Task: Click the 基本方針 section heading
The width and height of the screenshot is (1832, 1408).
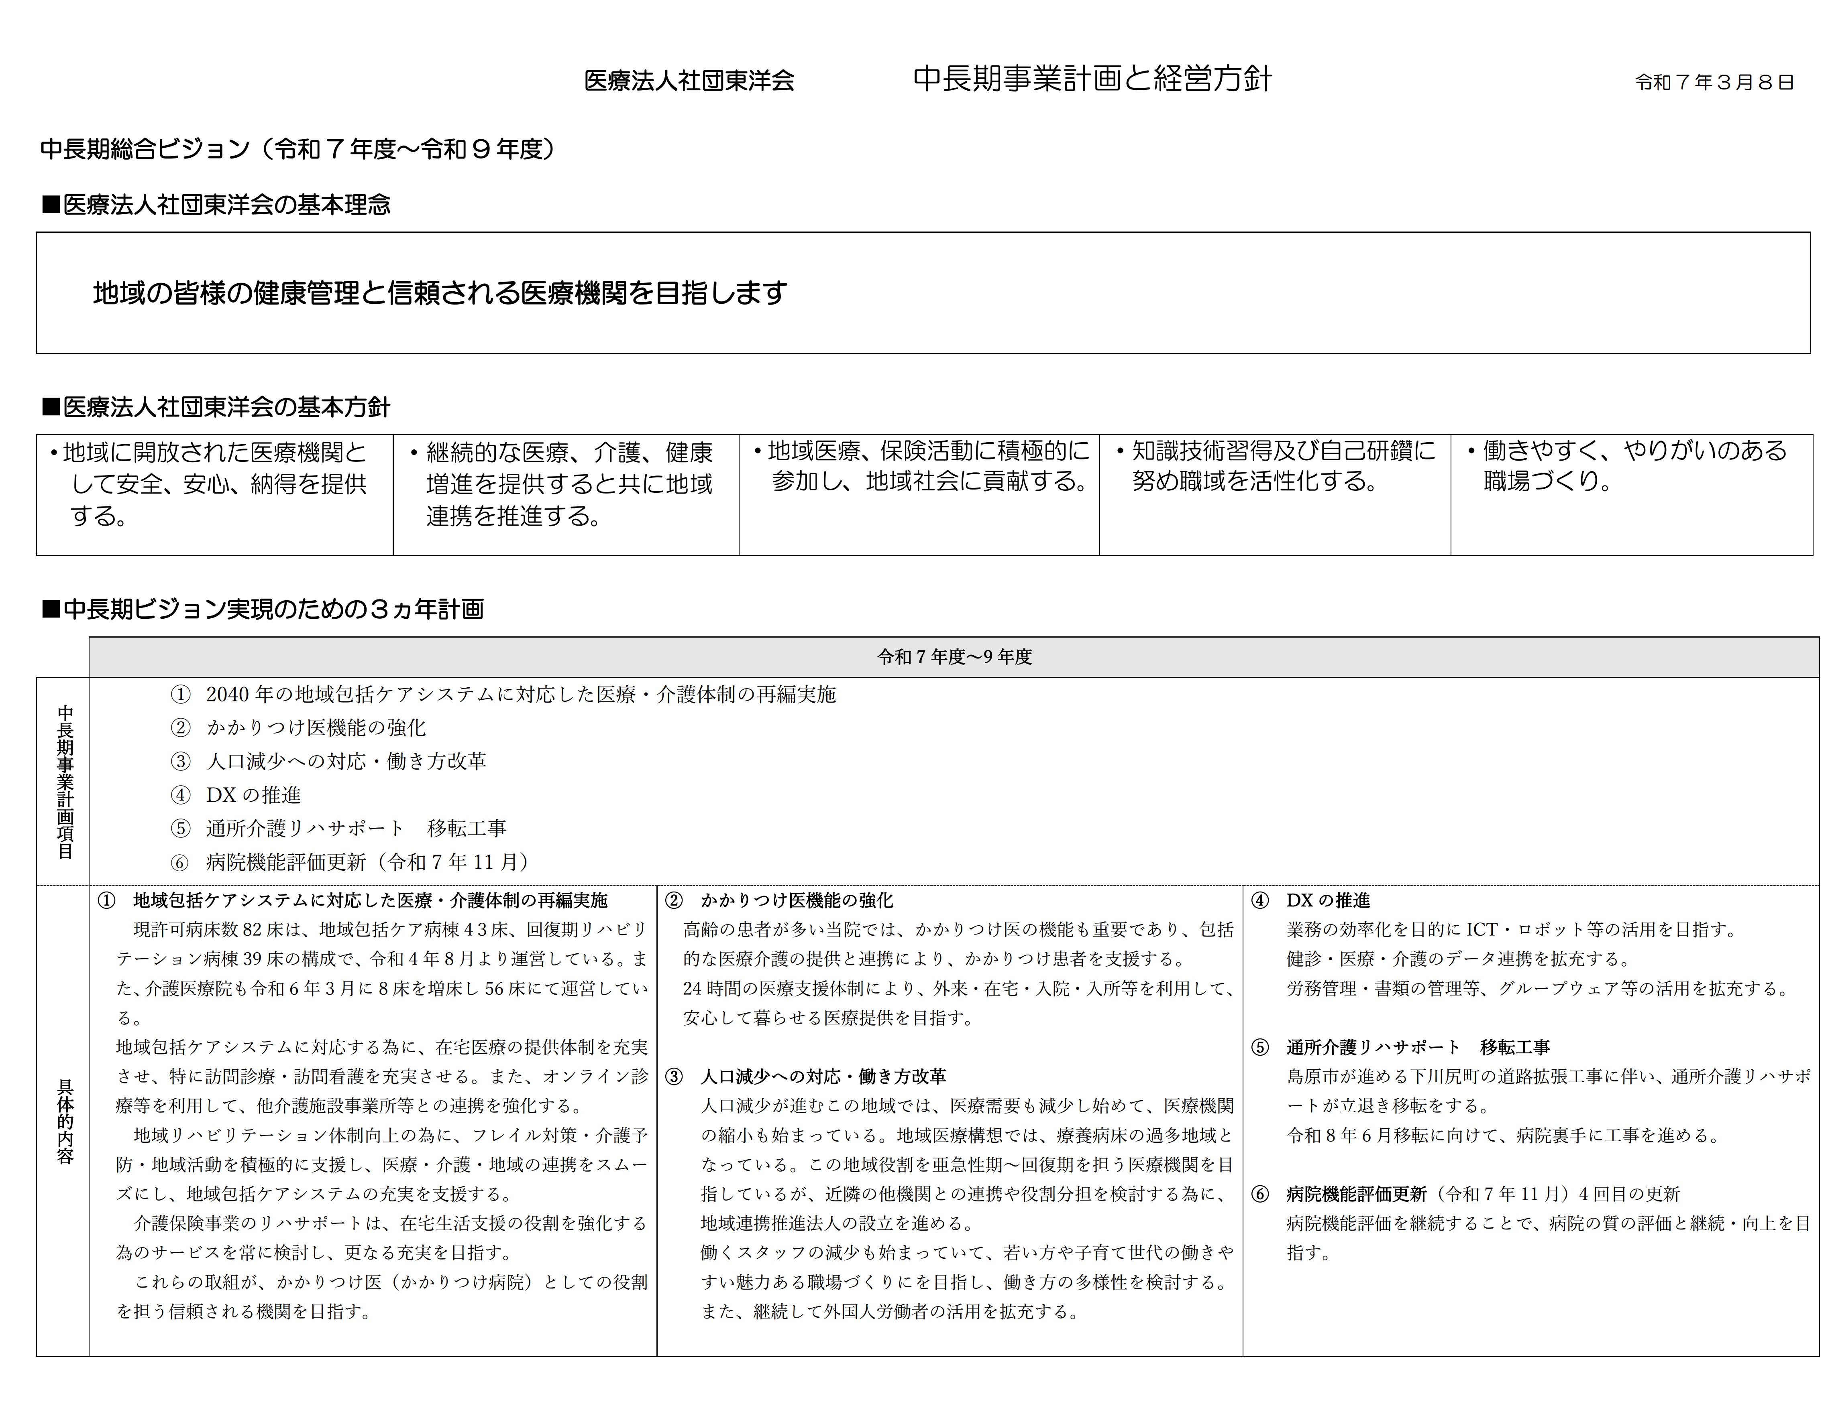Action: tap(216, 406)
